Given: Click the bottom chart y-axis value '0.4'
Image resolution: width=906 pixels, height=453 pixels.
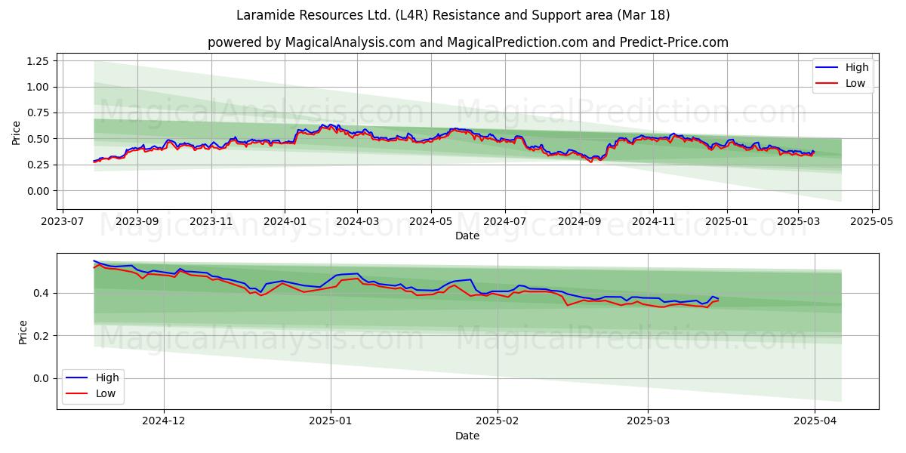Looking at the screenshot, I should pyautogui.click(x=42, y=293).
